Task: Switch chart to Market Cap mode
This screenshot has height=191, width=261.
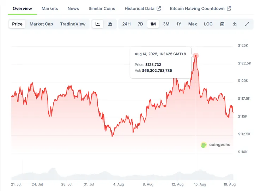Action: pos(41,24)
